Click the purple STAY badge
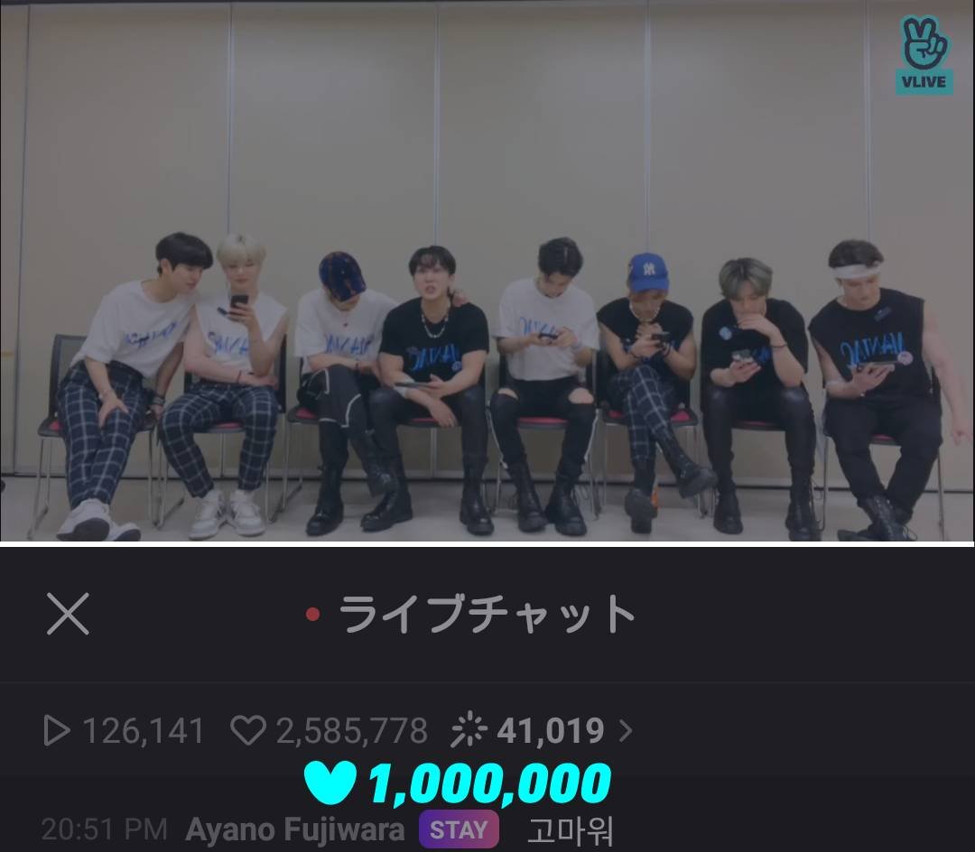 pyautogui.click(x=459, y=829)
